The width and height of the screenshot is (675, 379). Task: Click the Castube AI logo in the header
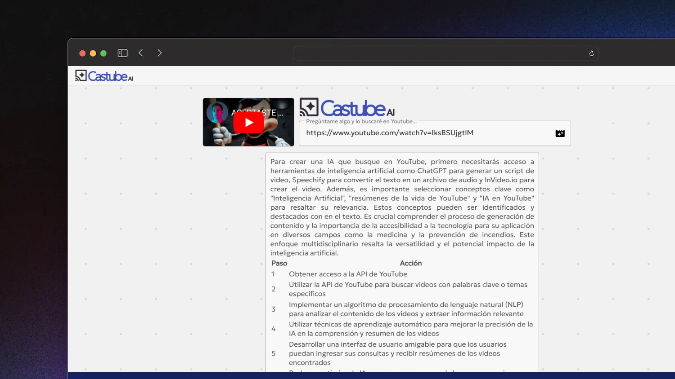104,76
